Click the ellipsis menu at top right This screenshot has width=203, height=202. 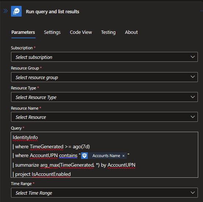pyautogui.click(x=202, y=11)
